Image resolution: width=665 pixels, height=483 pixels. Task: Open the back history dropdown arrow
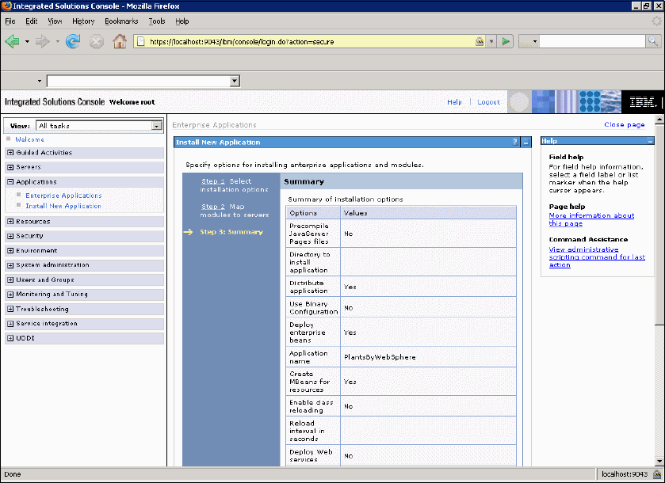coord(27,41)
